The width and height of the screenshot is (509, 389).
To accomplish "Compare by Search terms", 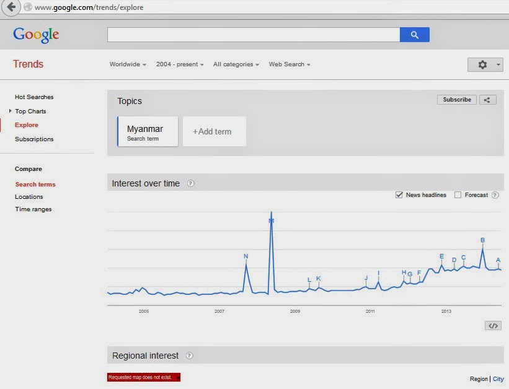I will point(35,185).
